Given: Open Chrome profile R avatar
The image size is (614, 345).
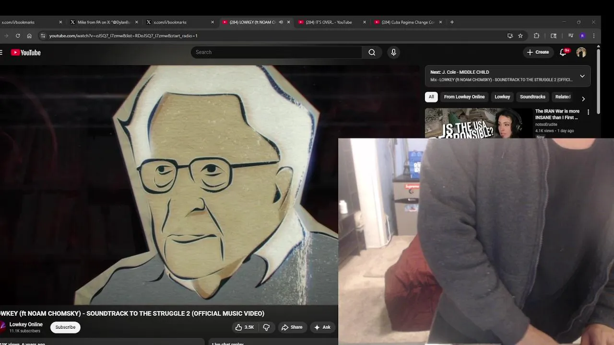Looking at the screenshot, I should click(582, 35).
